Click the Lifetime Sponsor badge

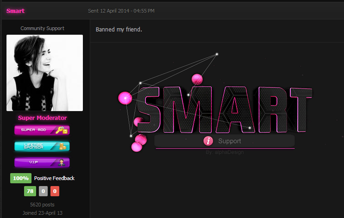[42, 146]
